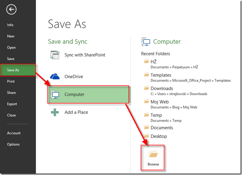Choose Open from the left sidebar
This screenshot has height=175, width=242.
pos(11,47)
